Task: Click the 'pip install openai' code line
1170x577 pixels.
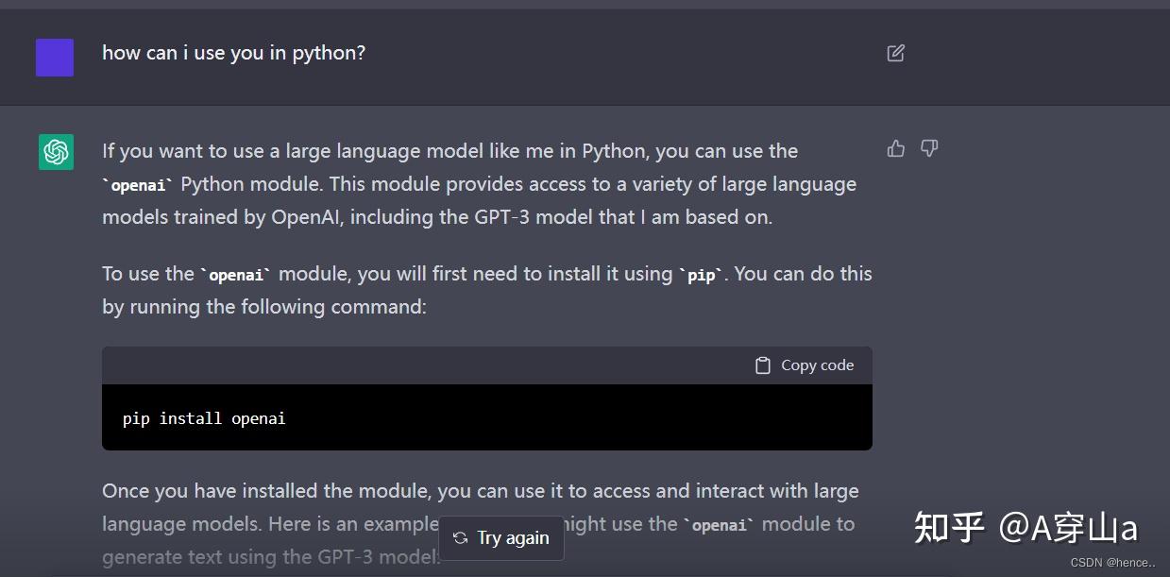Action: pyautogui.click(x=204, y=418)
